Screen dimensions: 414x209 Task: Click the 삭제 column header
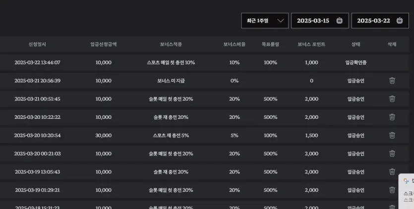click(392, 45)
